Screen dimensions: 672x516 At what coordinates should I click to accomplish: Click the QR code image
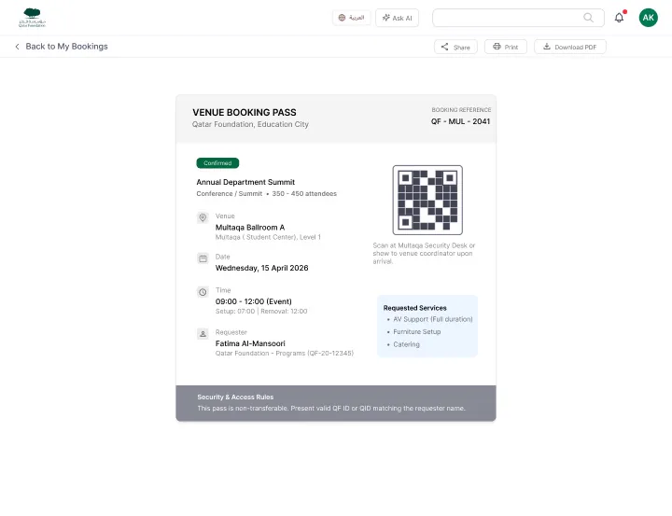(x=427, y=200)
